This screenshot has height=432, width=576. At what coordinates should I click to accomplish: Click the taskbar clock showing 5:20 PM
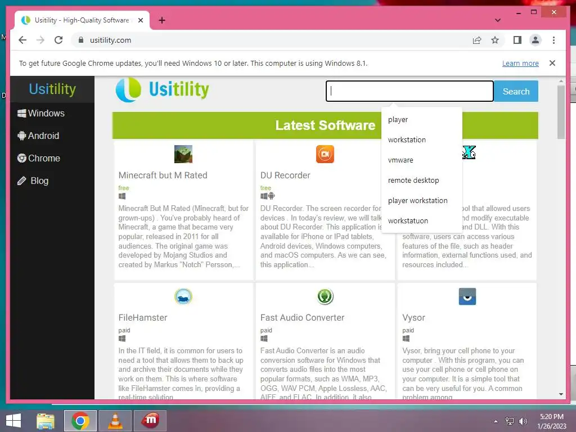(x=552, y=421)
